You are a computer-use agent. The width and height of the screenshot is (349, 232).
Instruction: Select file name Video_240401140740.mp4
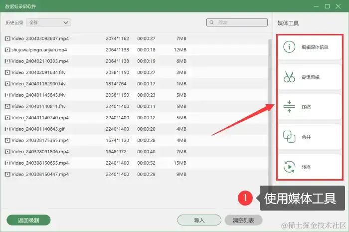(40, 118)
